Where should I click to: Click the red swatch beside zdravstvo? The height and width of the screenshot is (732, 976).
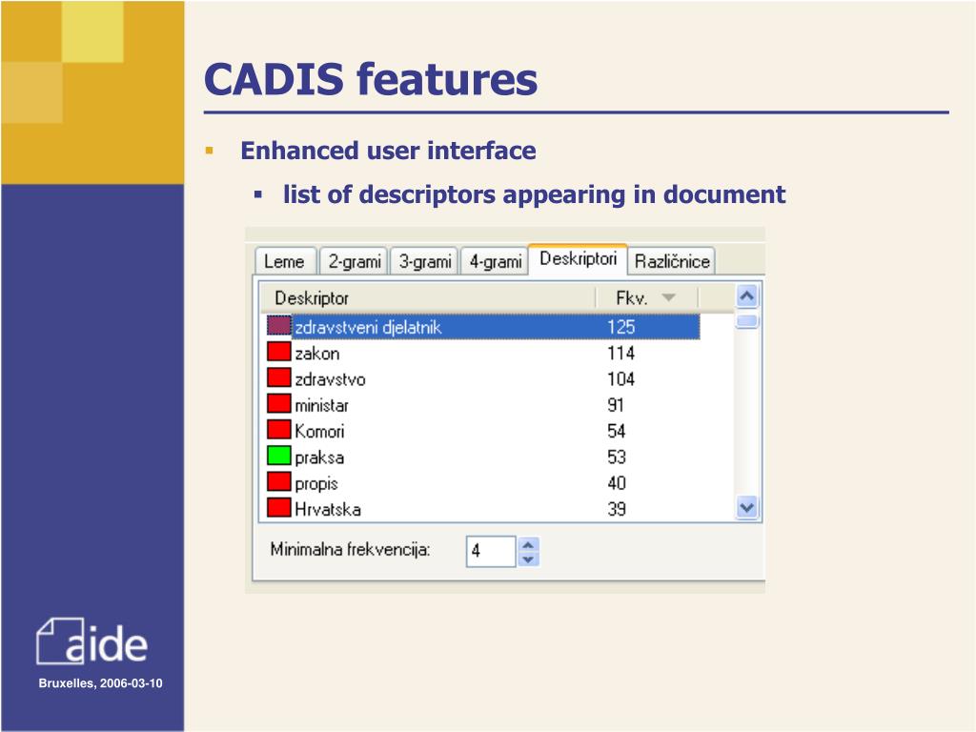(279, 377)
